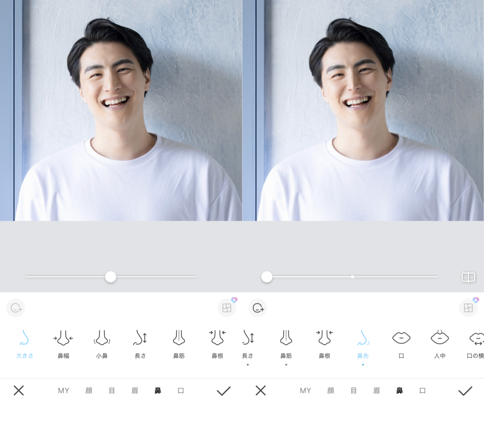Switch to the 眉 eyebrow tab in left screen

click(x=134, y=391)
